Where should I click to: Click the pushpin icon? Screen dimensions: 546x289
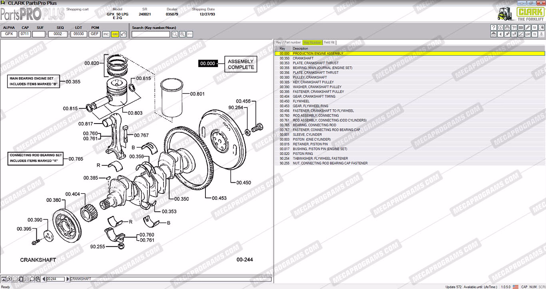pyautogui.click(x=507, y=34)
